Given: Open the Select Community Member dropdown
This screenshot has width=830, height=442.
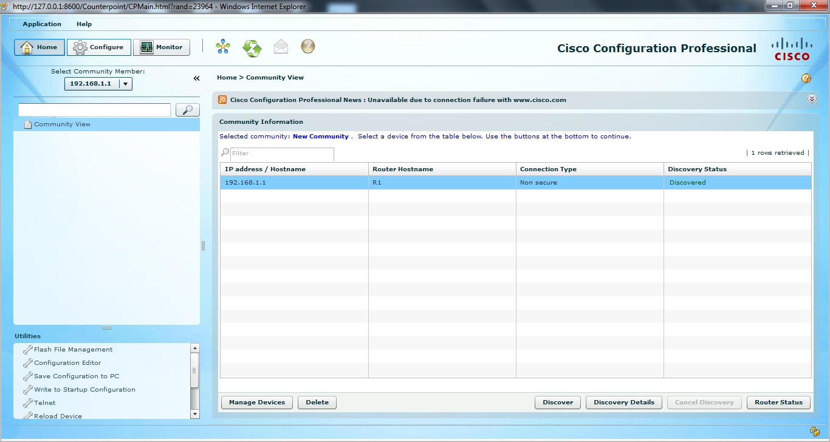Looking at the screenshot, I should pyautogui.click(x=126, y=84).
